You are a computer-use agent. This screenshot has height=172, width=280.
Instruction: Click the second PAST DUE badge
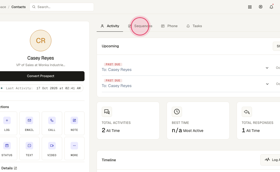[x=113, y=81]
